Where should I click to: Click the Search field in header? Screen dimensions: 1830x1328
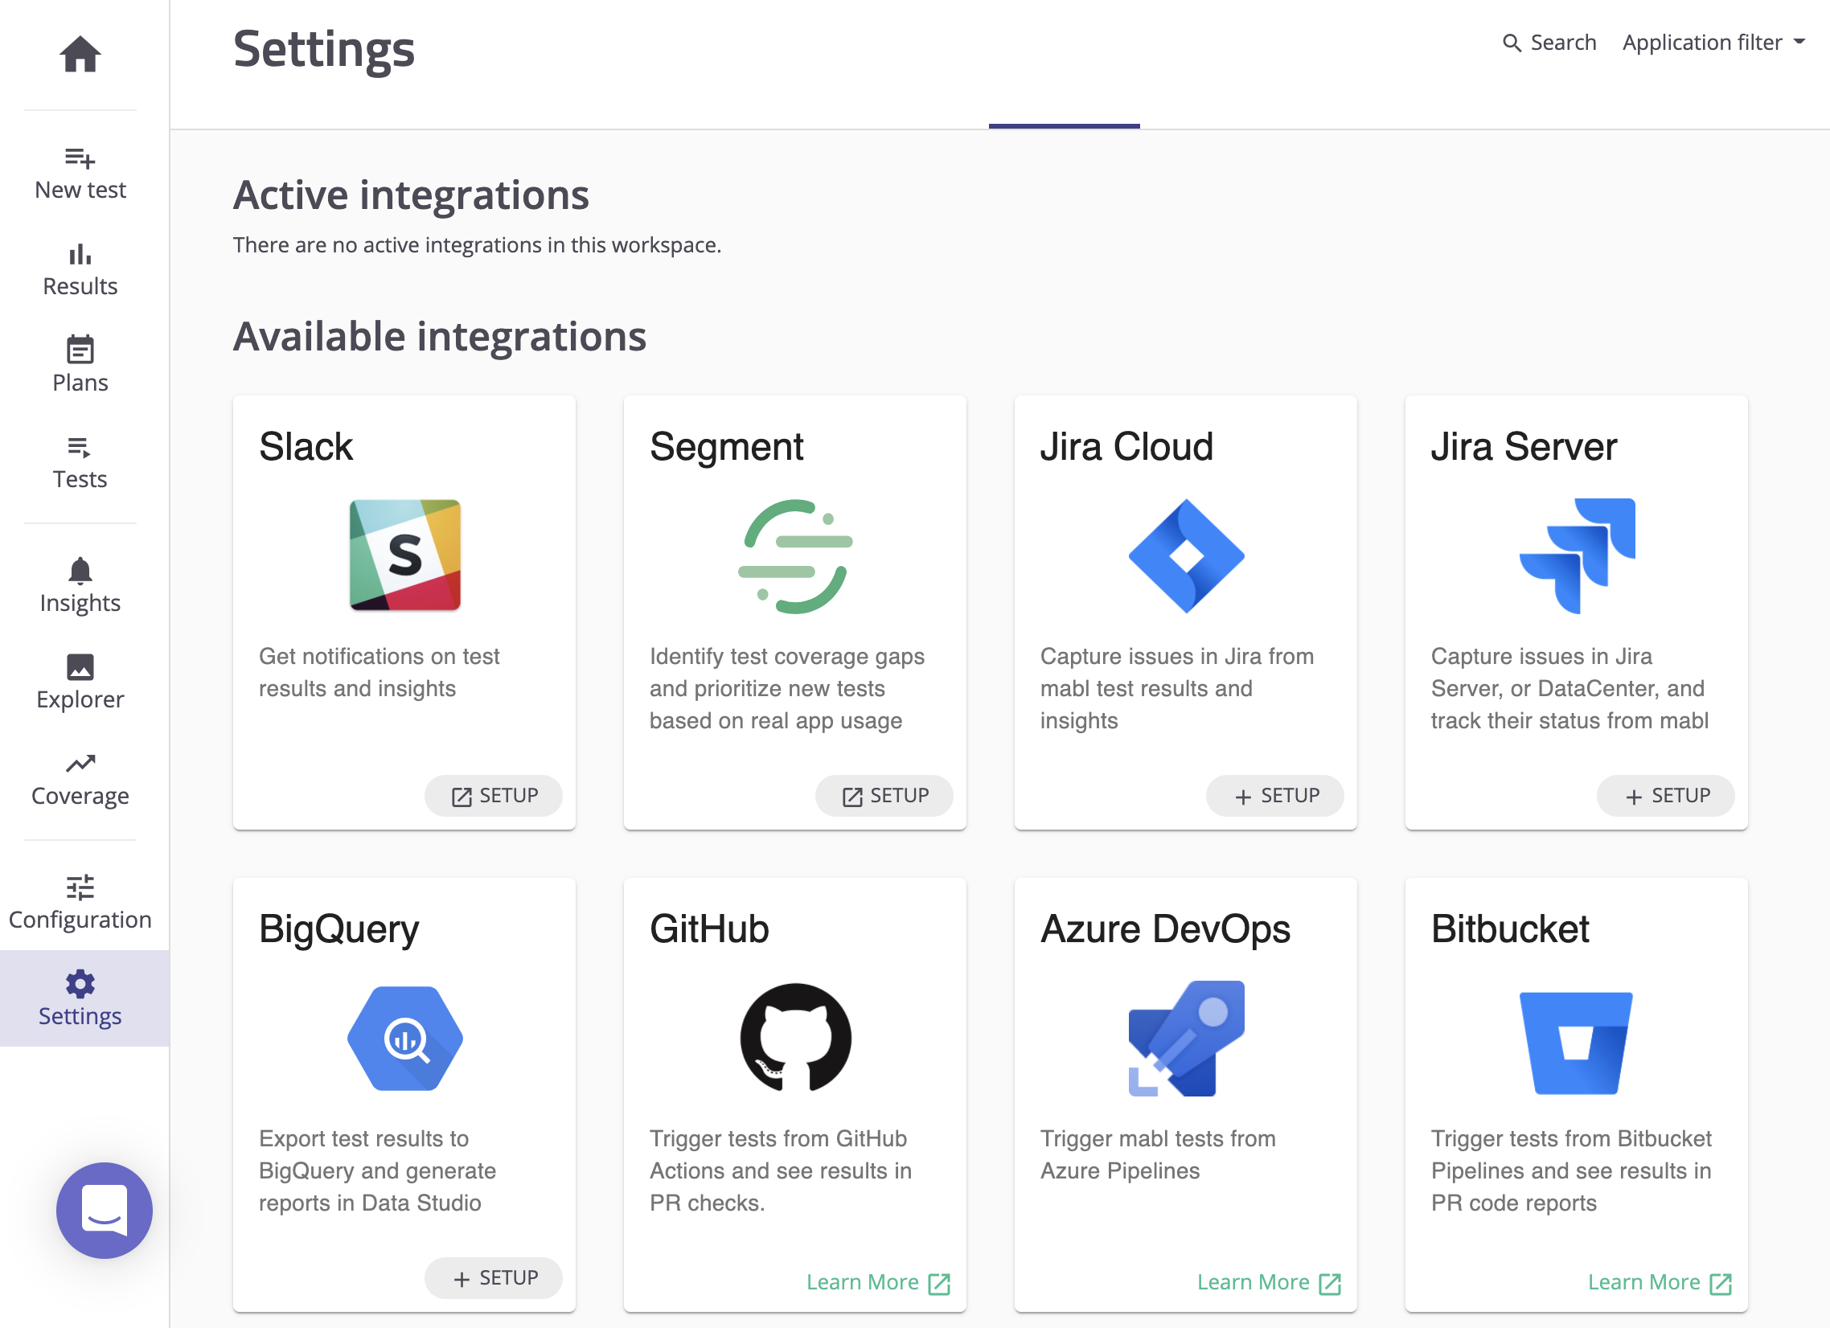[x=1549, y=42]
